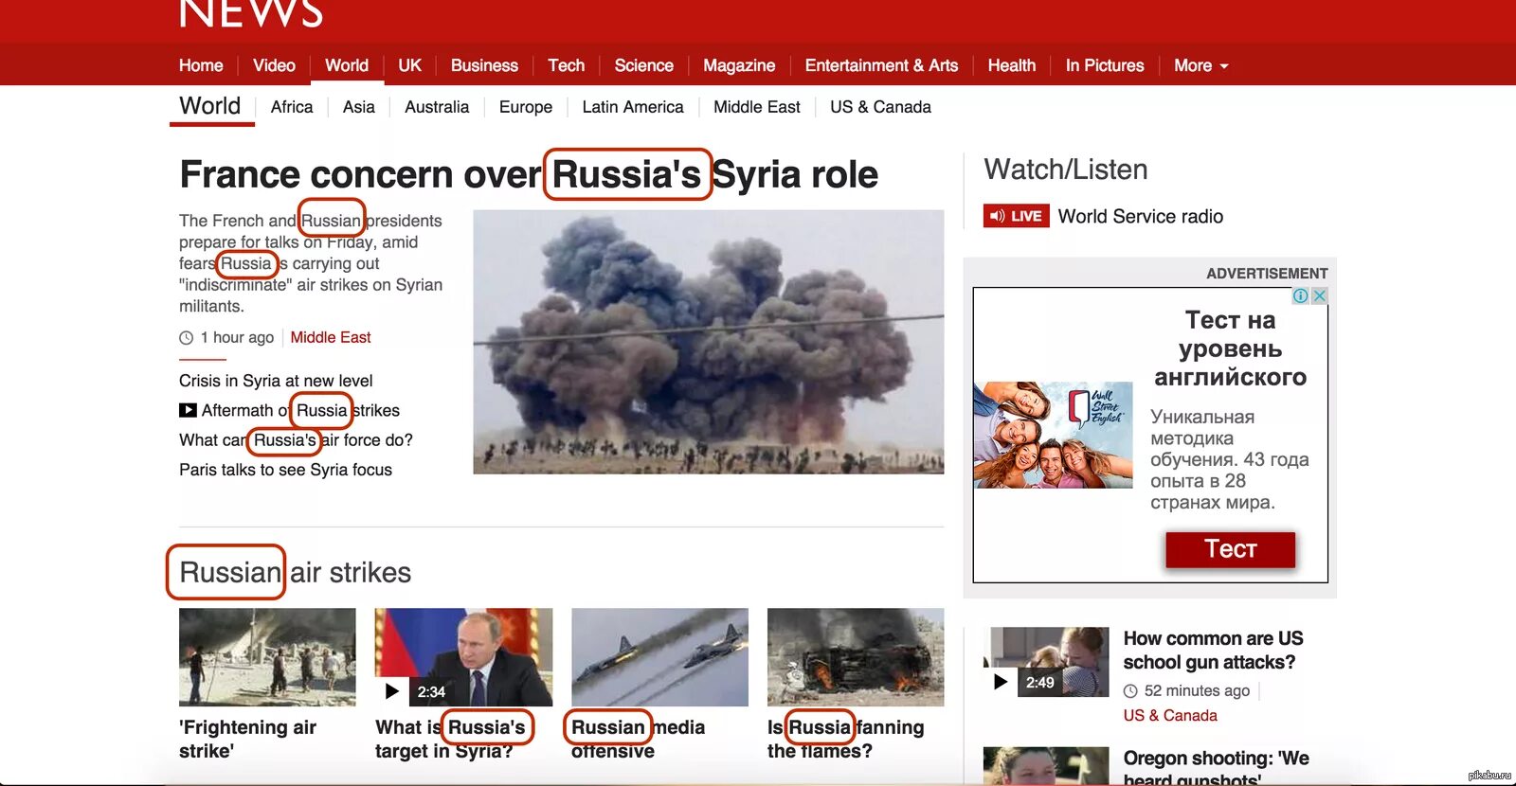Viewport: 1516px width, 786px height.
Task: Open the France concern over Russia's Syria role headline
Action: (529, 174)
